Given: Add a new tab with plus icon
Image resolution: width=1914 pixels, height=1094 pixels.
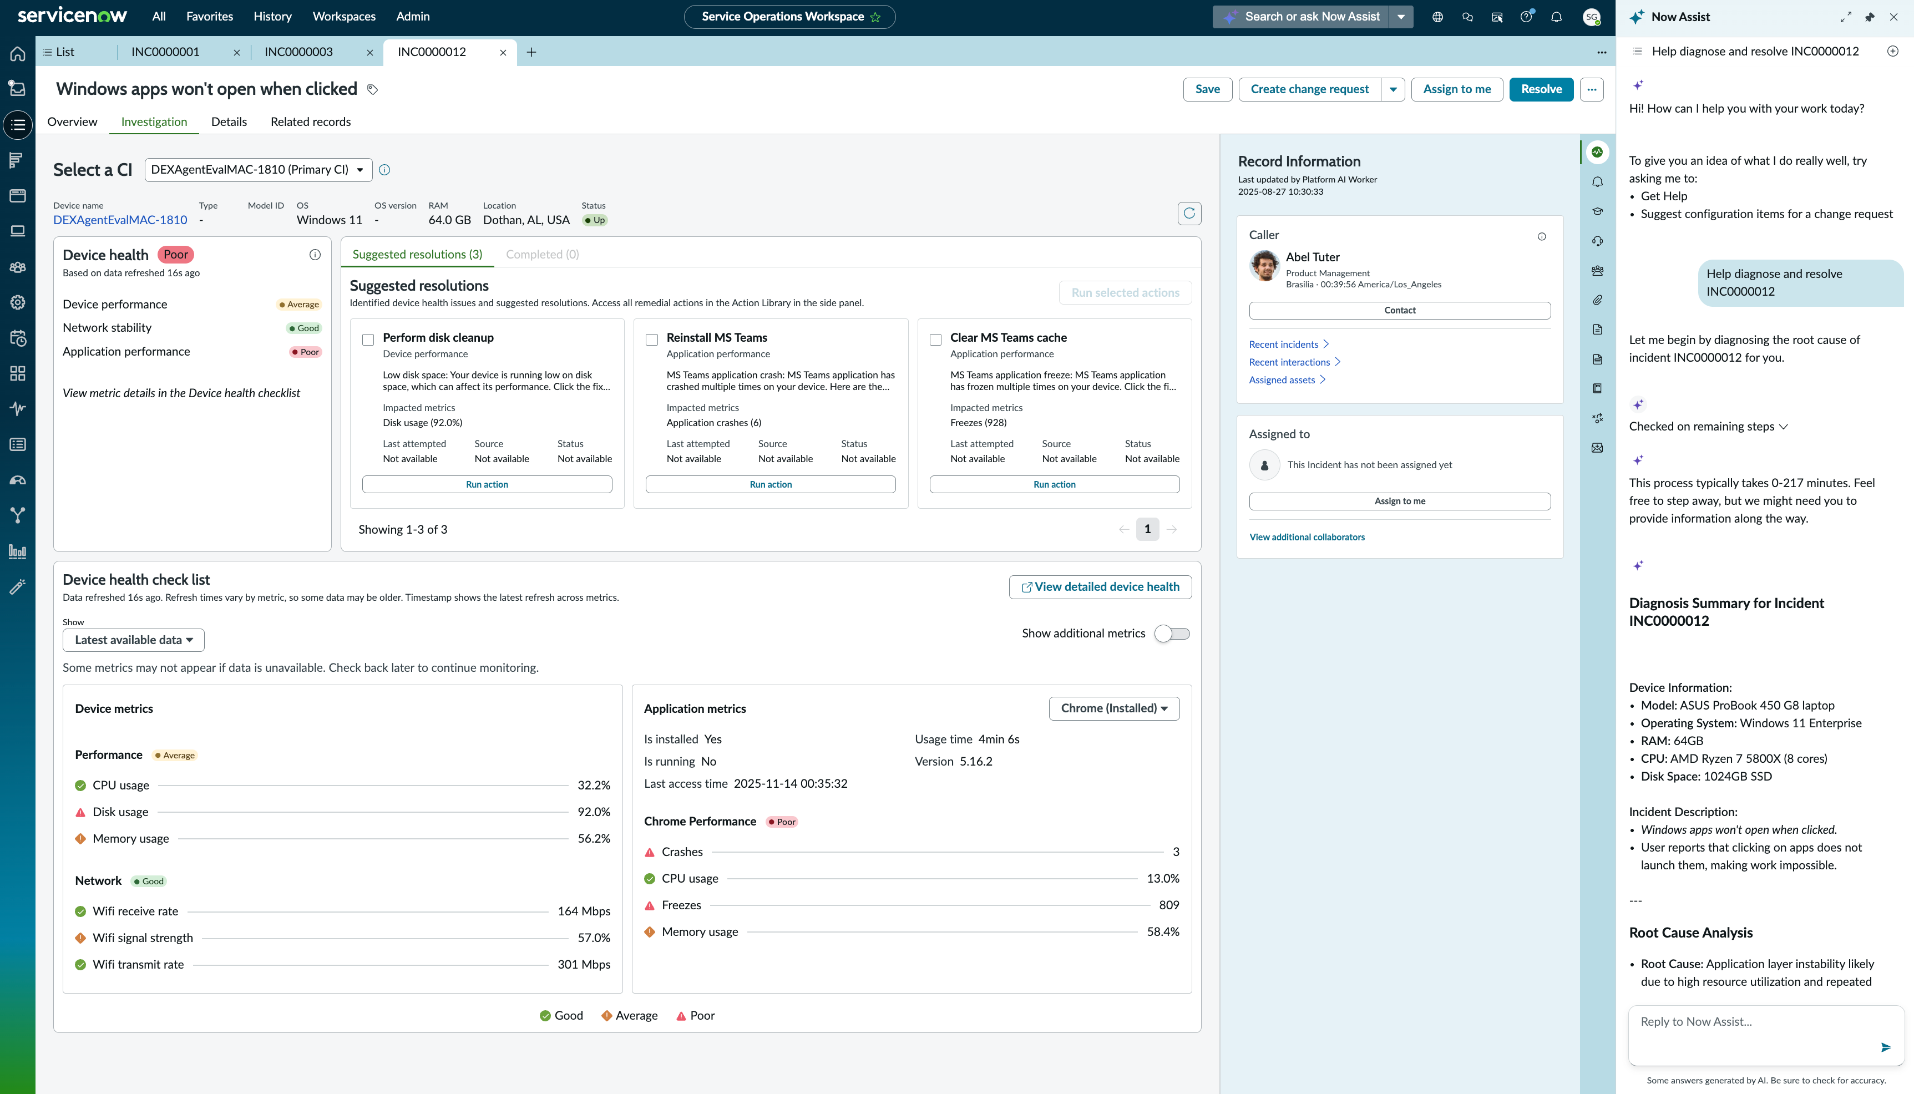Looking at the screenshot, I should pyautogui.click(x=531, y=52).
